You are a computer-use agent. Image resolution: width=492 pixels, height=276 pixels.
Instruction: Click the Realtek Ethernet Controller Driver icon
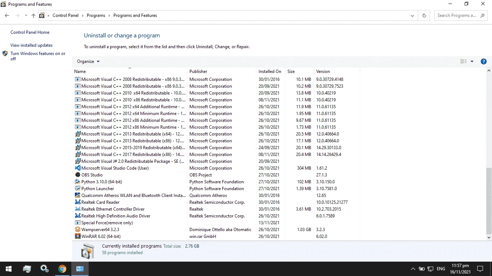click(x=77, y=209)
